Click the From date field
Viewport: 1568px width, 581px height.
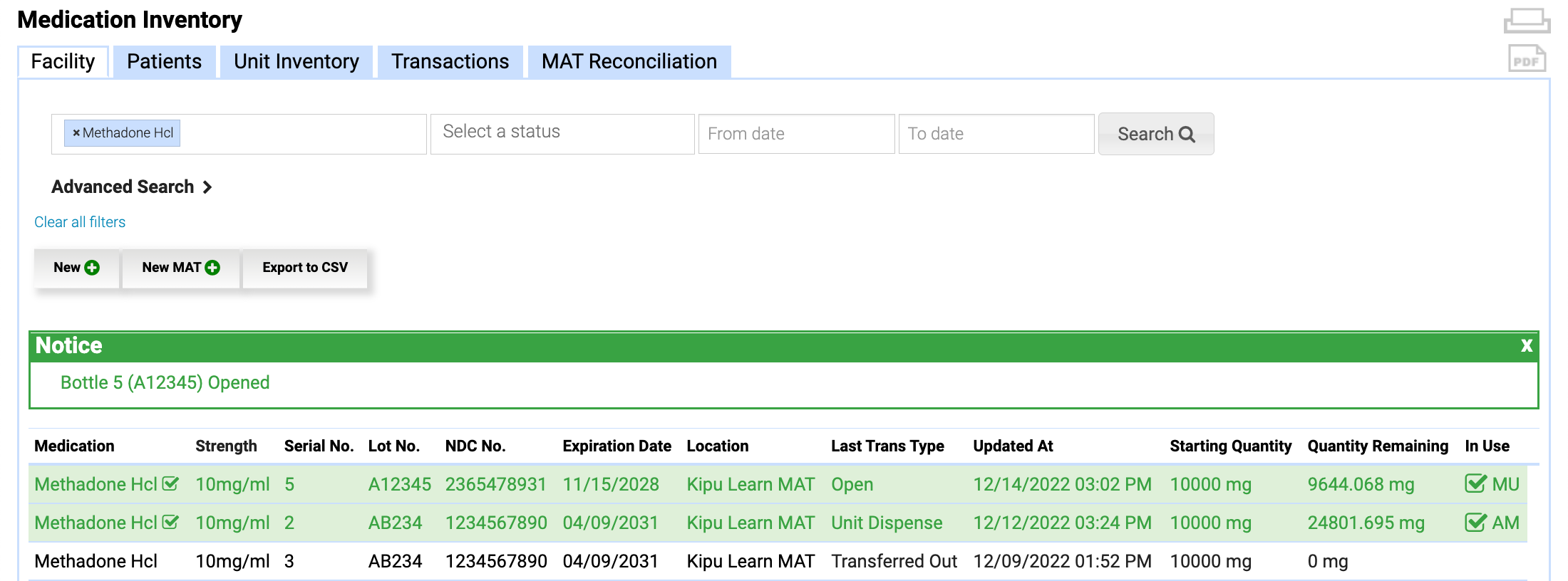[795, 134]
